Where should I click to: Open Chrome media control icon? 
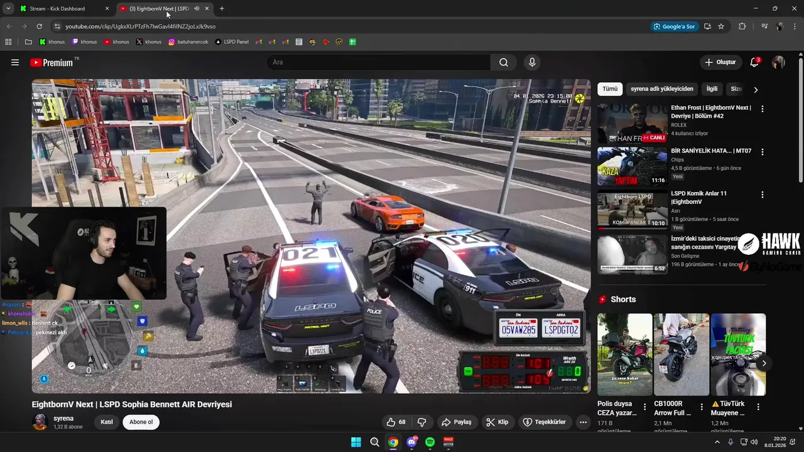(764, 26)
